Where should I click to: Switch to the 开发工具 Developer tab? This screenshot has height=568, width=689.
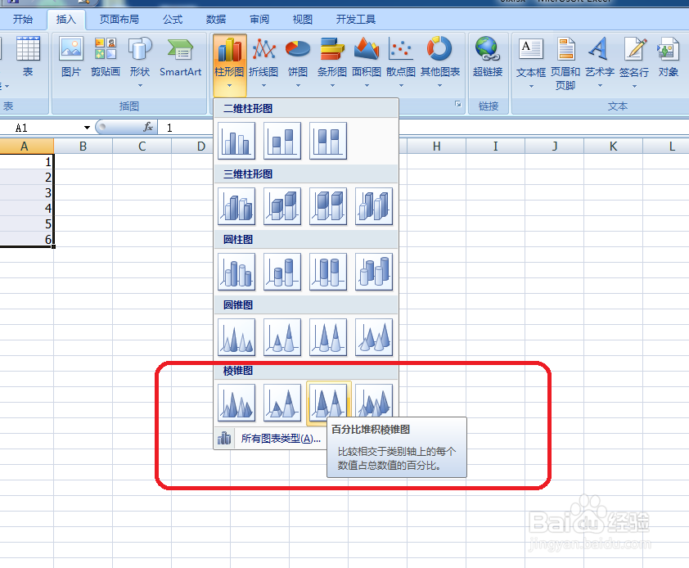[x=356, y=20]
